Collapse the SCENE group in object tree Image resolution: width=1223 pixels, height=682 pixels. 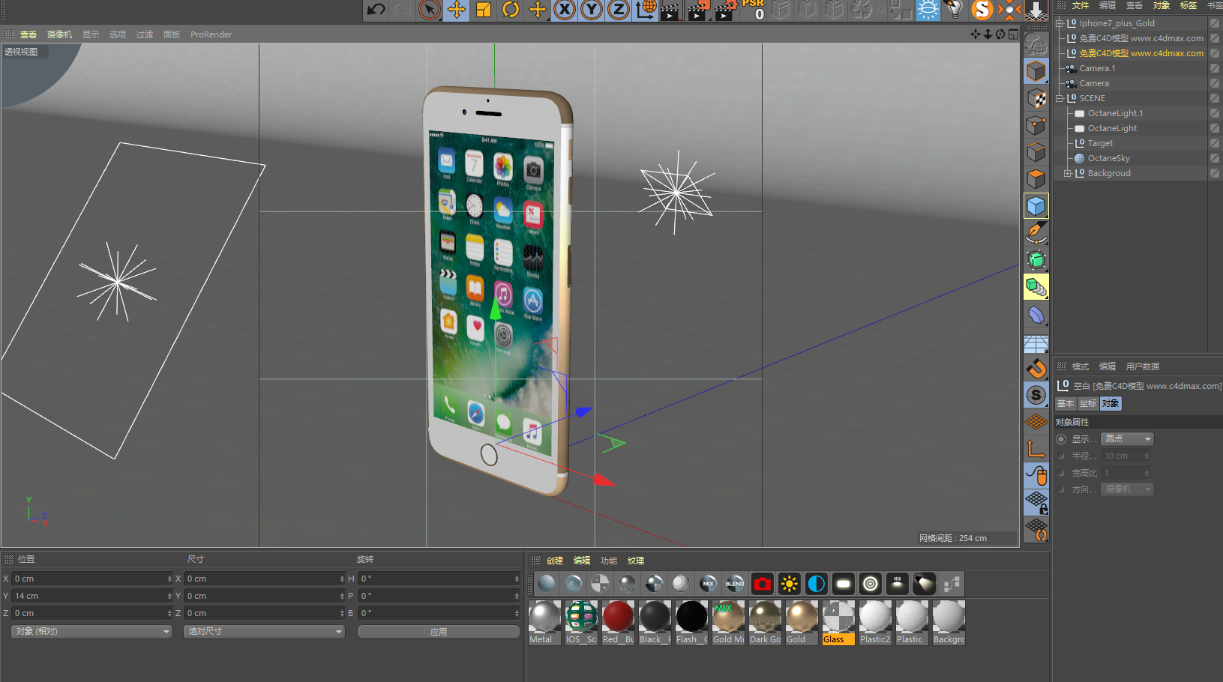[x=1059, y=98]
